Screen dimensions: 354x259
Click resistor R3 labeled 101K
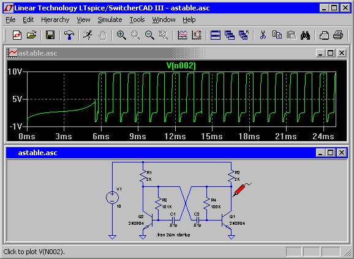(x=158, y=203)
